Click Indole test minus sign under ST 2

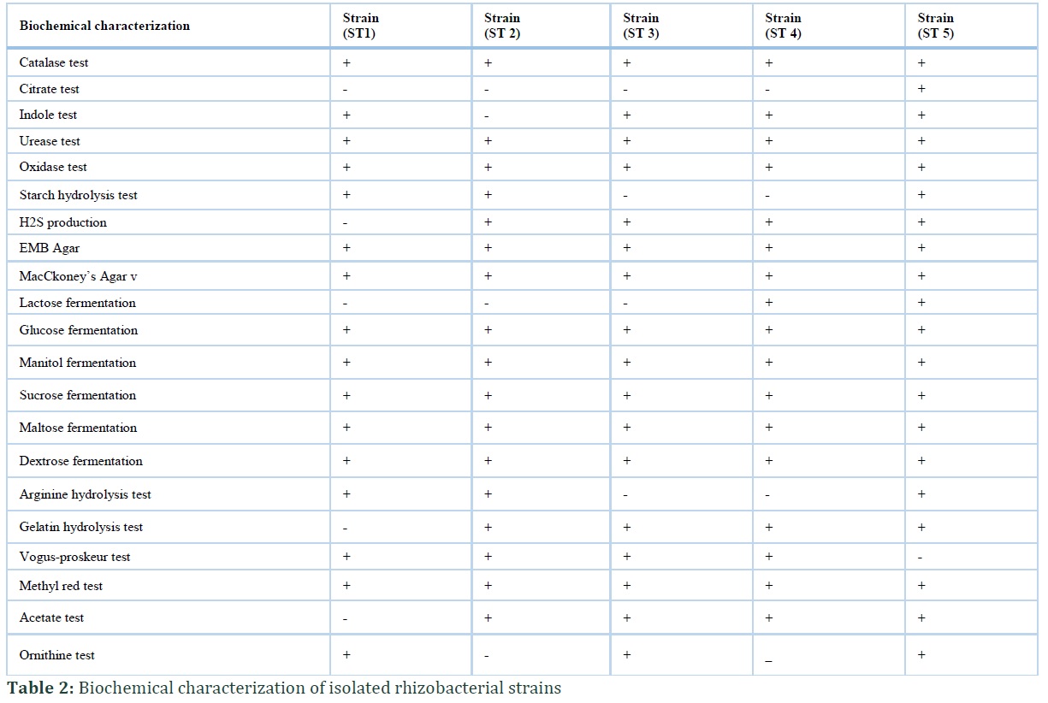click(488, 115)
